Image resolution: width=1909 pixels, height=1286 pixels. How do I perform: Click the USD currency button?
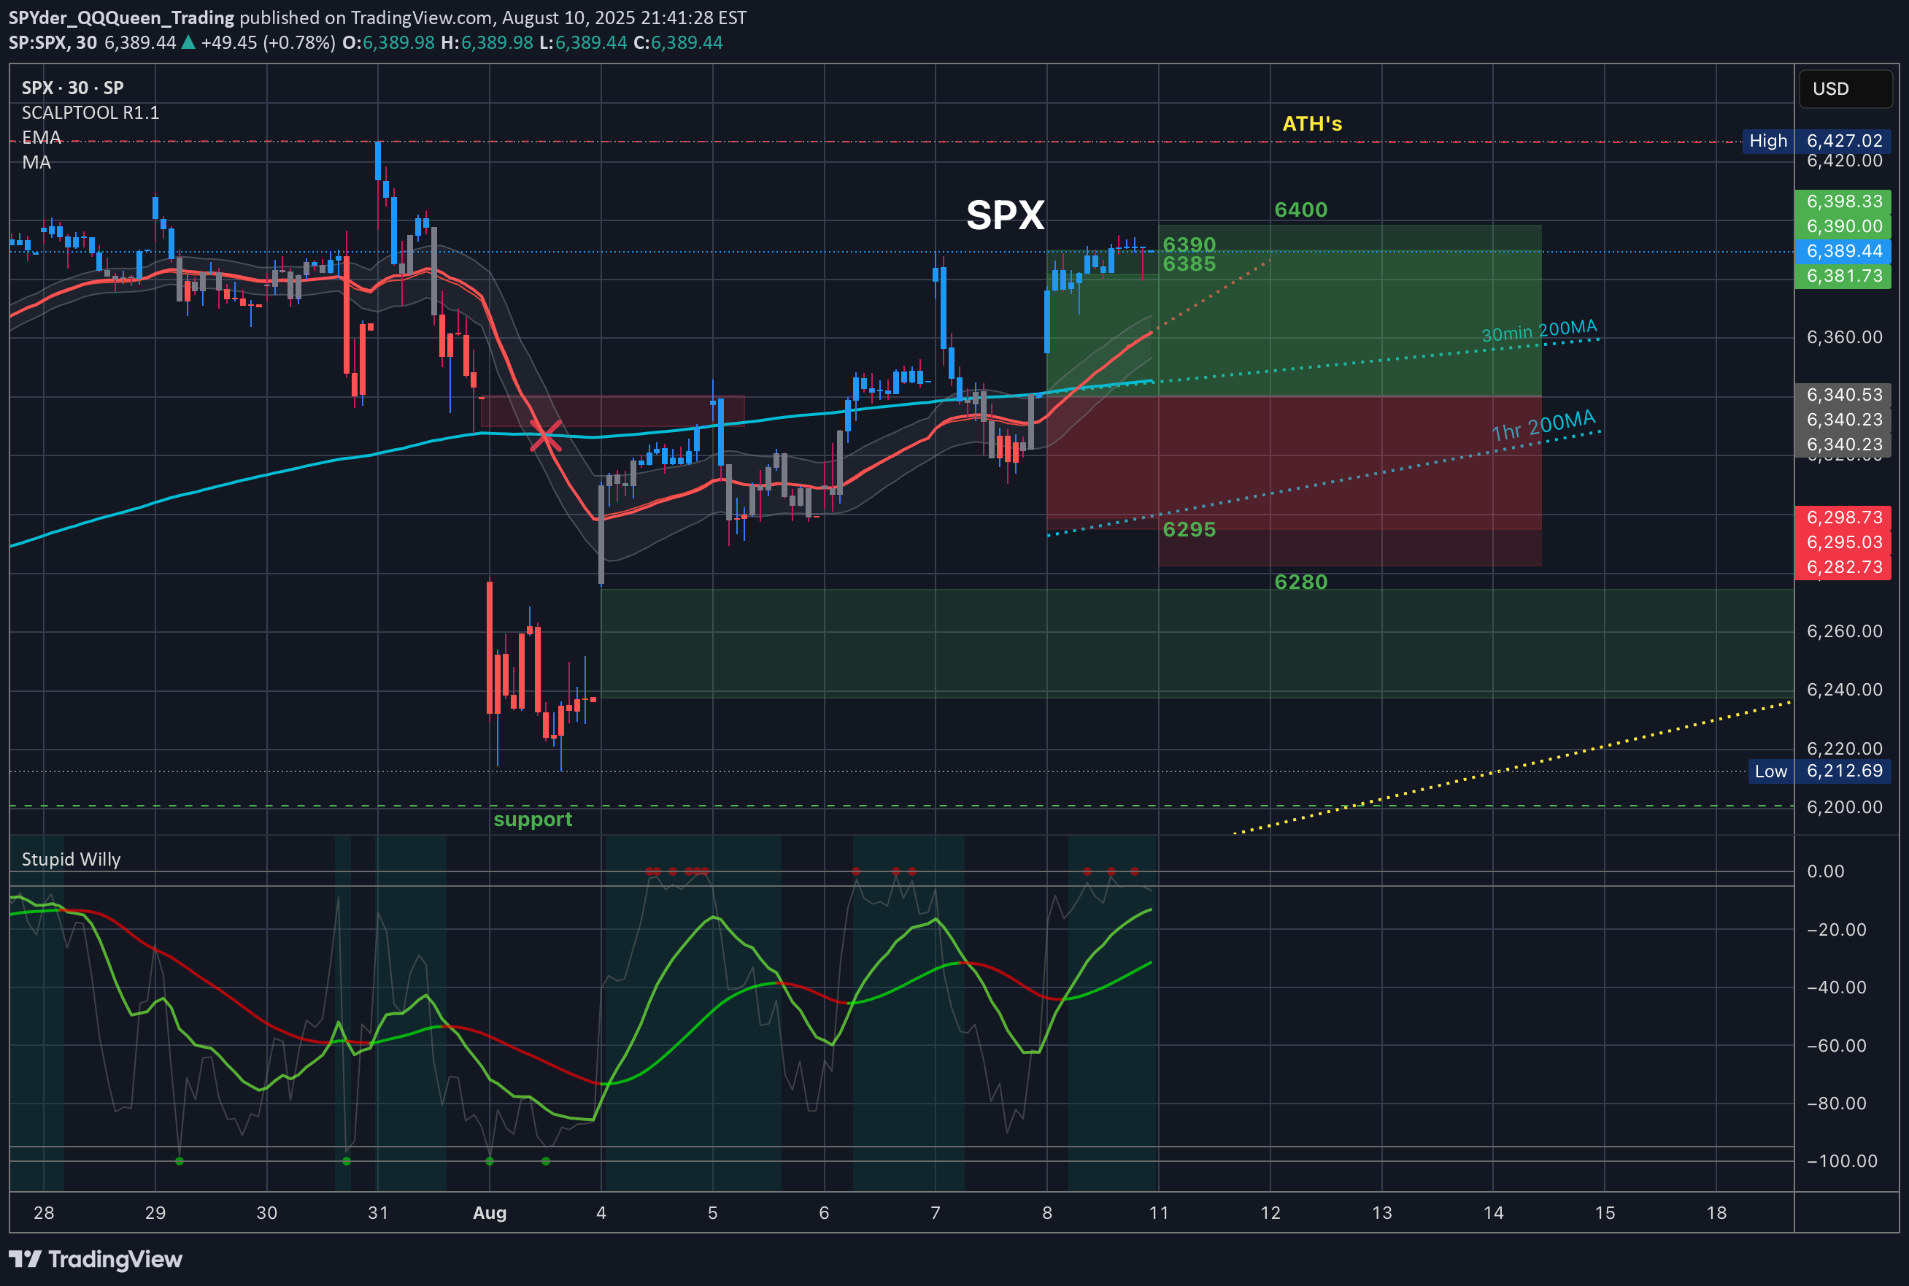click(x=1845, y=88)
